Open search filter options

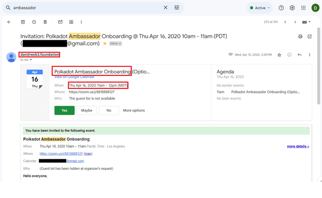[x=177, y=8]
